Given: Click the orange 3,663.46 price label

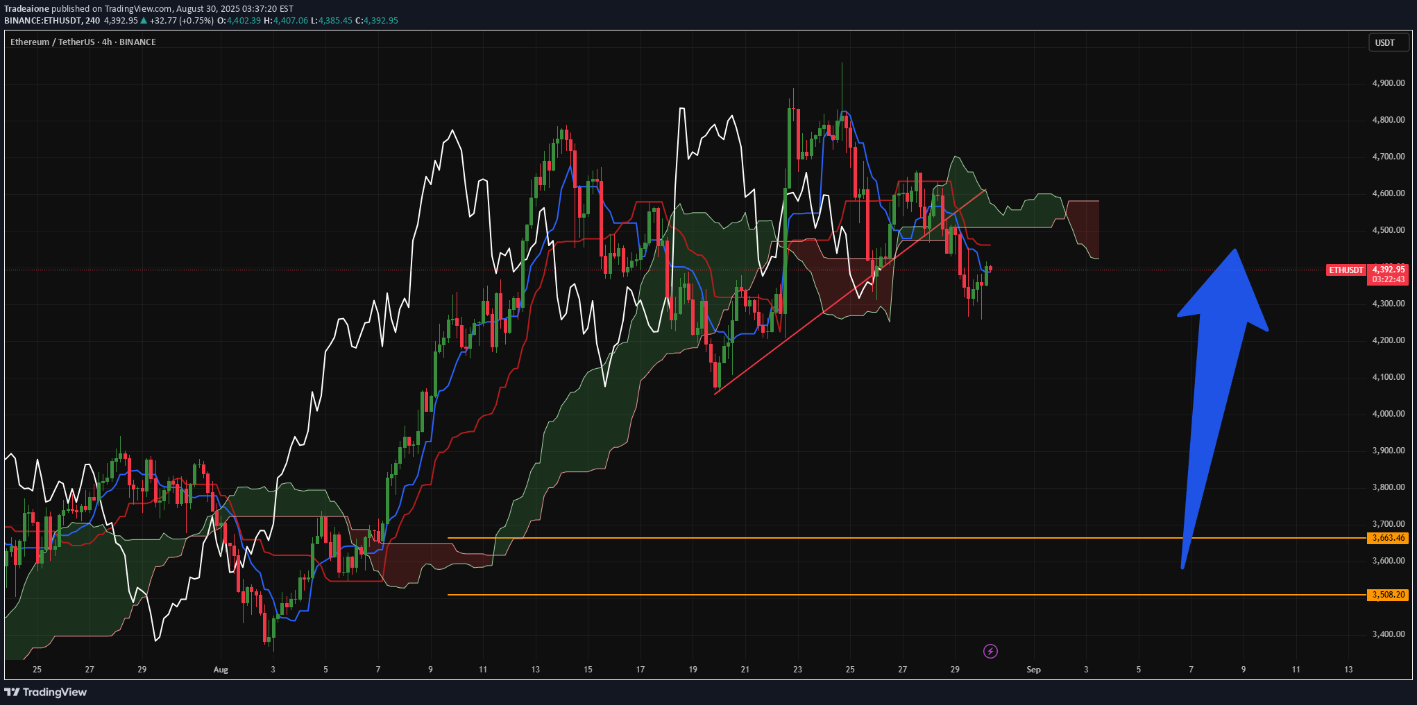Looking at the screenshot, I should 1388,538.
